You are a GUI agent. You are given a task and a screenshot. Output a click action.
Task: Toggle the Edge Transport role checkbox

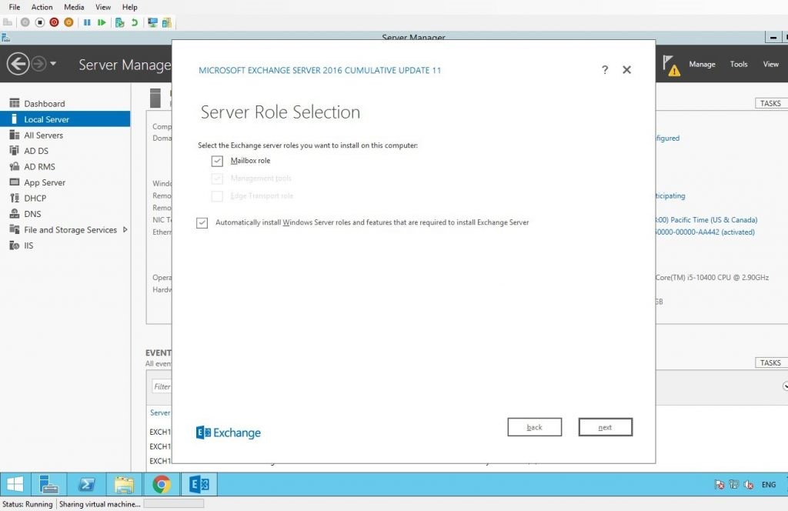point(217,196)
